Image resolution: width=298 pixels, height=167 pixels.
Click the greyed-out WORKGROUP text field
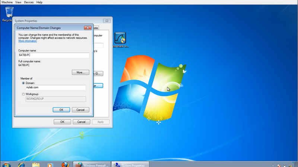point(56,99)
